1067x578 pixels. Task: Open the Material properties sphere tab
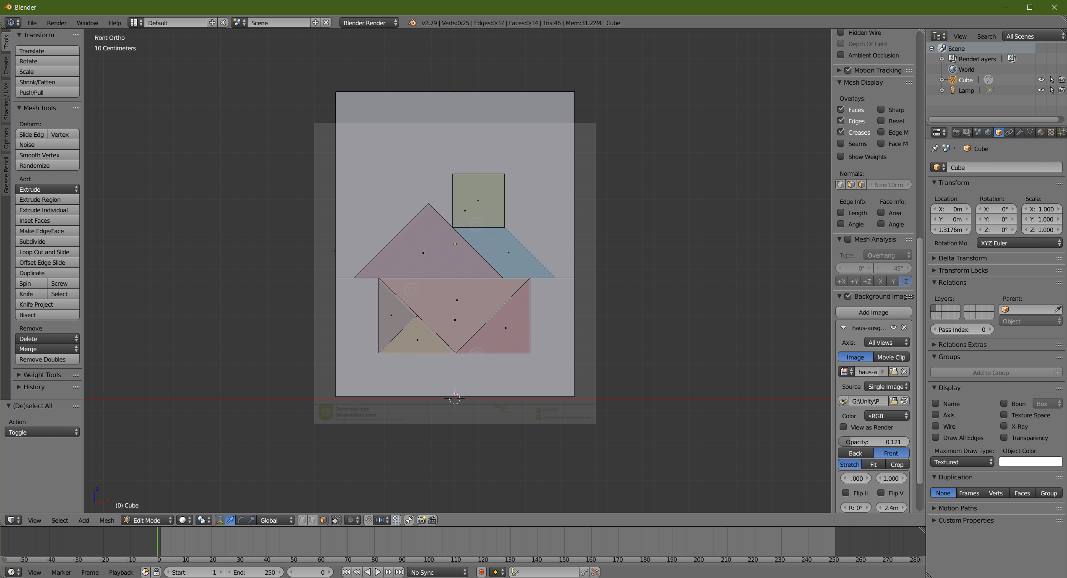[x=1040, y=133]
